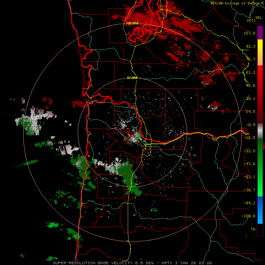Select the -16.5 velocity scale value
This screenshot has height=265, width=265.
click(x=249, y=138)
